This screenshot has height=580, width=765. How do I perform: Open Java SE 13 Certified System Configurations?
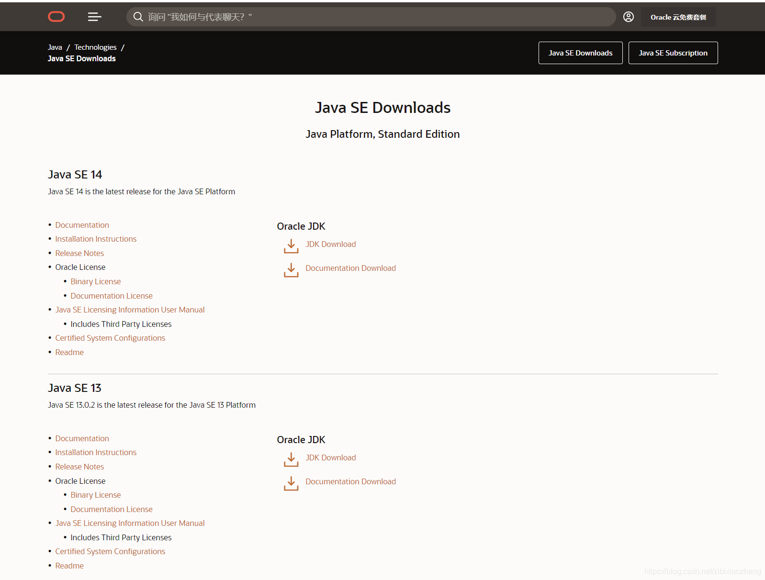click(x=110, y=551)
